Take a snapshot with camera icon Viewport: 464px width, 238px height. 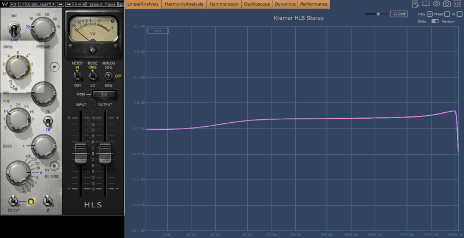tap(447, 4)
